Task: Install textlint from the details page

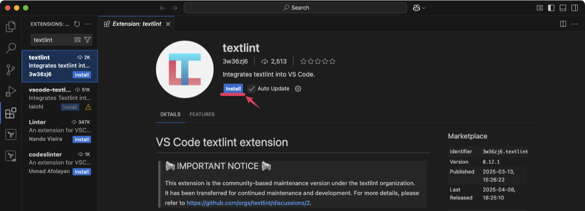Action: point(233,88)
